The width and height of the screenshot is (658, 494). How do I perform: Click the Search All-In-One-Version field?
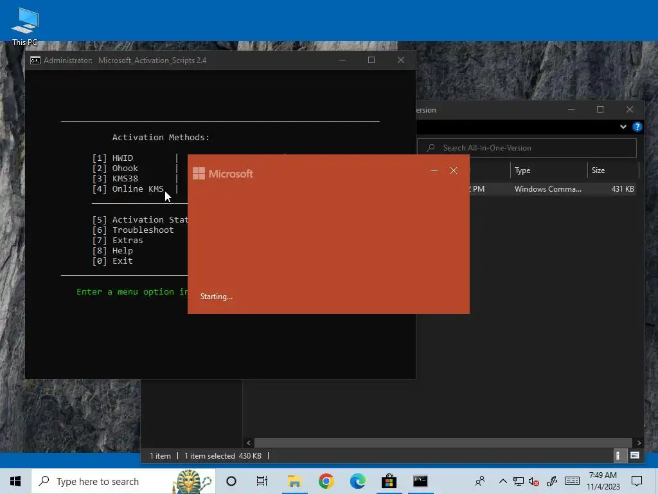tap(527, 148)
